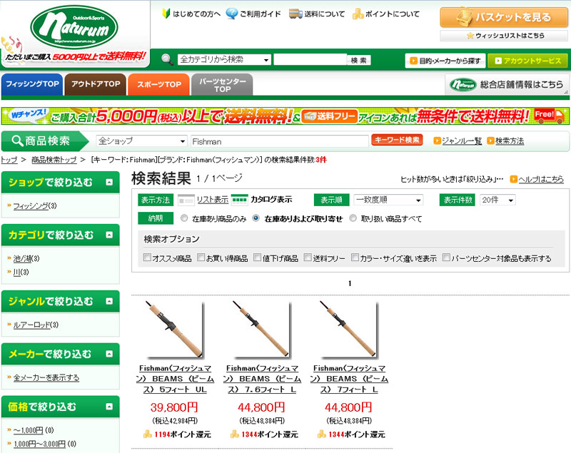Open the 全ショップ shop dropdown

point(141,141)
